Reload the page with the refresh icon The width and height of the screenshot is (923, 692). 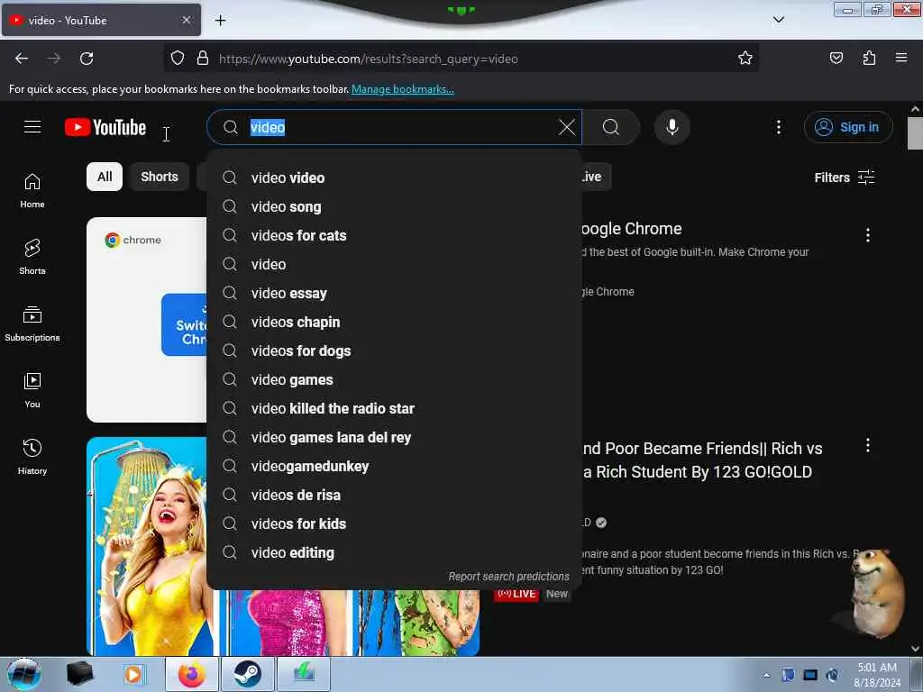87,59
